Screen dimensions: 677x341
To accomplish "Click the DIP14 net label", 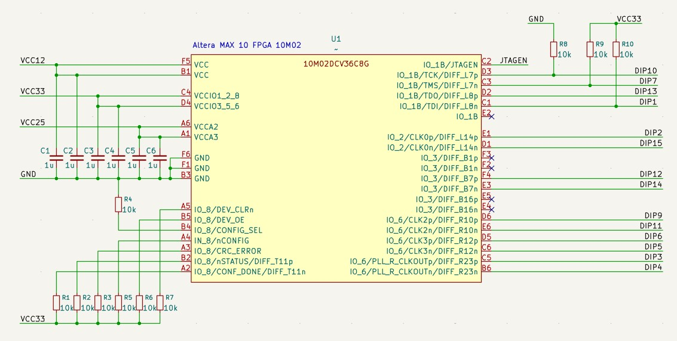I will [x=651, y=184].
